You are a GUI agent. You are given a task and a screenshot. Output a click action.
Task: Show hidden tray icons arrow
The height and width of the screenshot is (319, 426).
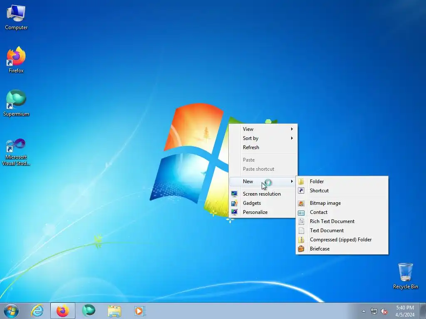(364, 311)
